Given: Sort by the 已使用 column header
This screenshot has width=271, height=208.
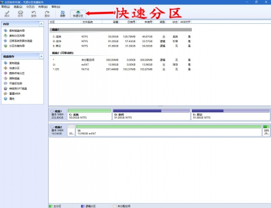Looking at the screenshot, I should (x=128, y=22).
